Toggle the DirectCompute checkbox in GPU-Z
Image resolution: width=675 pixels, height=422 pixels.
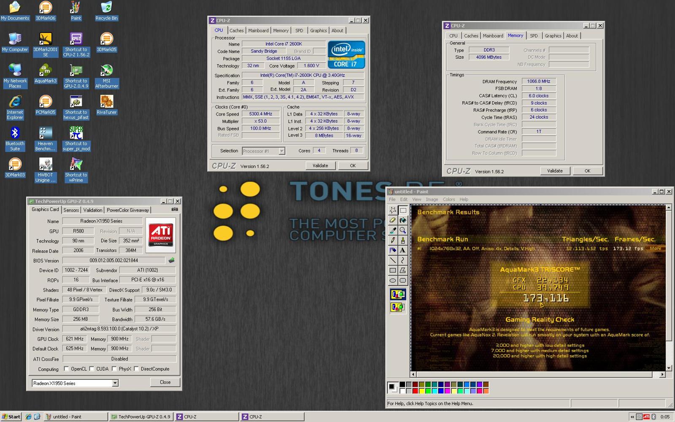click(136, 369)
